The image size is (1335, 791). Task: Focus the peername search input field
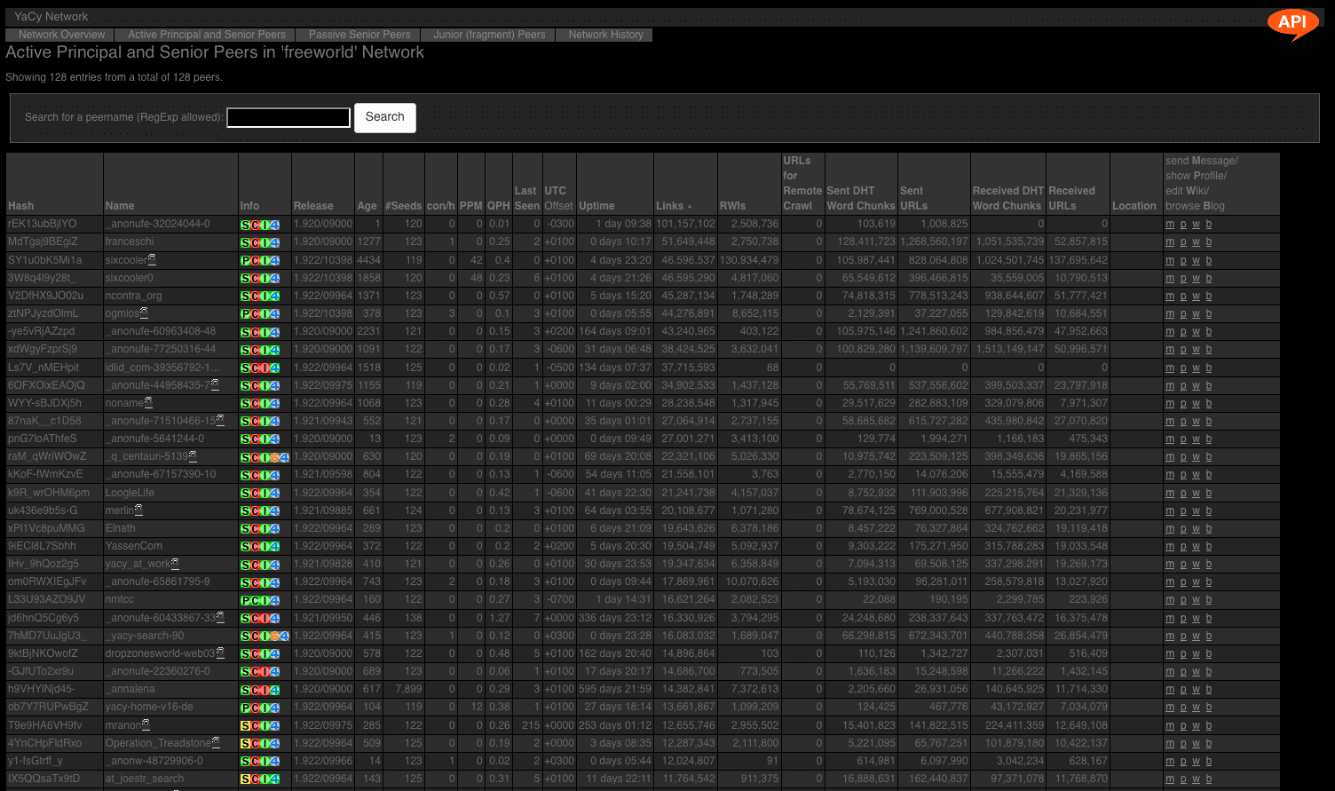pyautogui.click(x=288, y=117)
